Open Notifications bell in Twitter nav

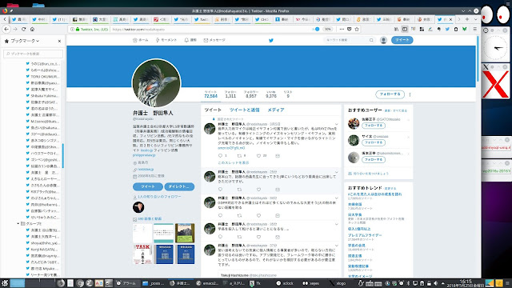point(190,40)
